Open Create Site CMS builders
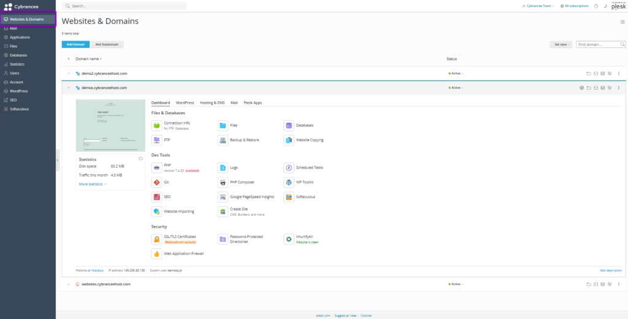Screen dimensions: 628x319 pos(223,212)
